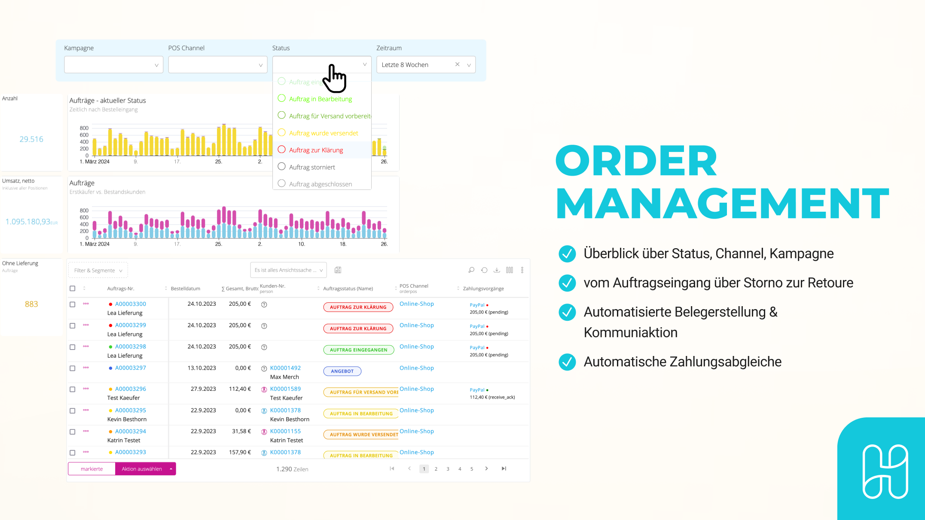
Task: Tick the select-all checkbox in table header
Action: coord(73,289)
